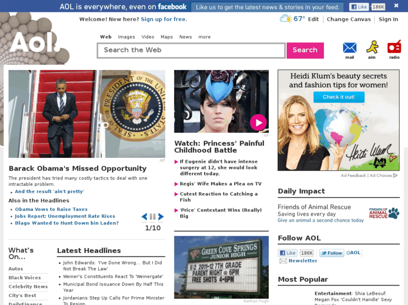Open Weiner's Constituents React headline
This screenshot has width=408, height=305.
[x=113, y=276]
